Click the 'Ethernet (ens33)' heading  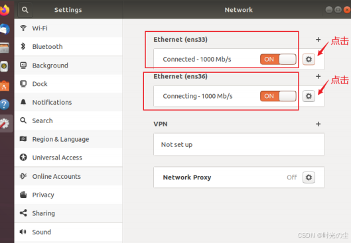coord(180,40)
